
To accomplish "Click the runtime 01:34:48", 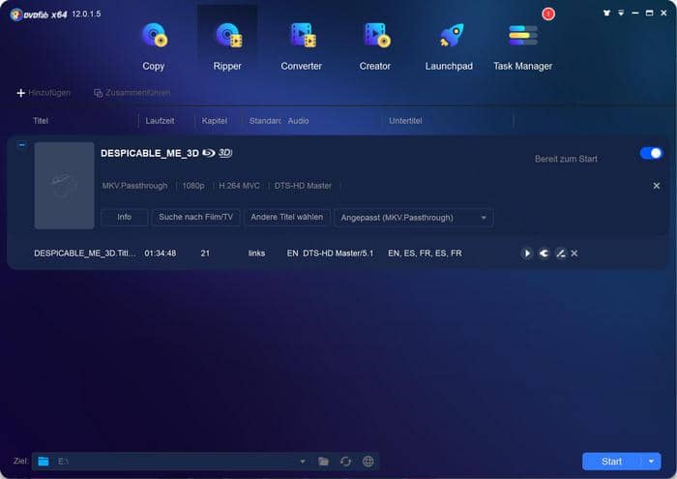I will pos(161,254).
